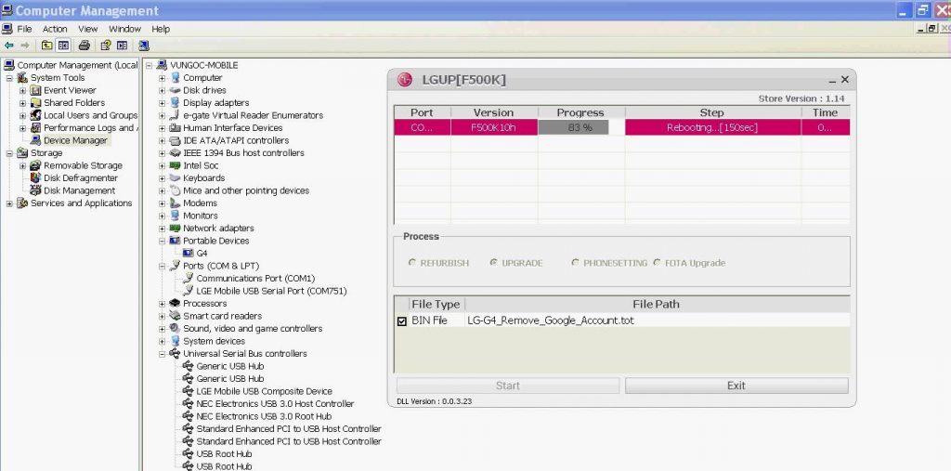Click the Keyboards device icon

[x=176, y=177]
